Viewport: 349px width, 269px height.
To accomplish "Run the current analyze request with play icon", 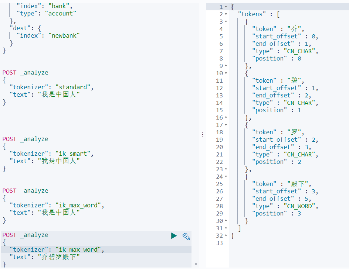I will coord(174,236).
